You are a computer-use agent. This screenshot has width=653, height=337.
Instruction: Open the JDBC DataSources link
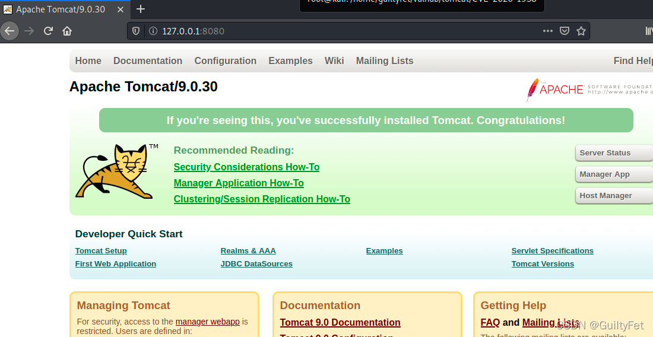(x=256, y=264)
